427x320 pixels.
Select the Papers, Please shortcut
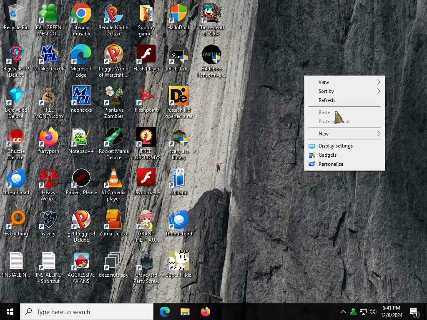pos(81,182)
